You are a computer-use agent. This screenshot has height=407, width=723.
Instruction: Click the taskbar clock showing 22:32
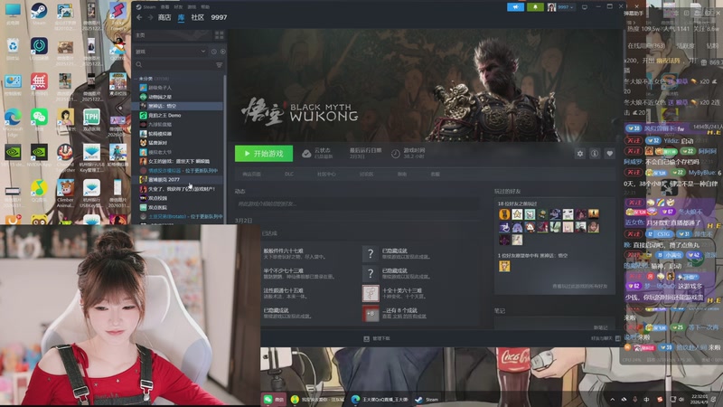coord(699,400)
